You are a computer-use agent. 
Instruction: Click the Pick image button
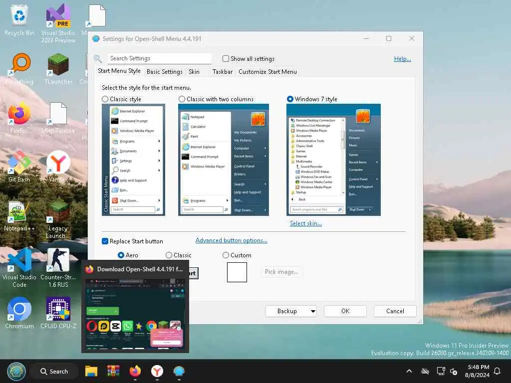281,272
